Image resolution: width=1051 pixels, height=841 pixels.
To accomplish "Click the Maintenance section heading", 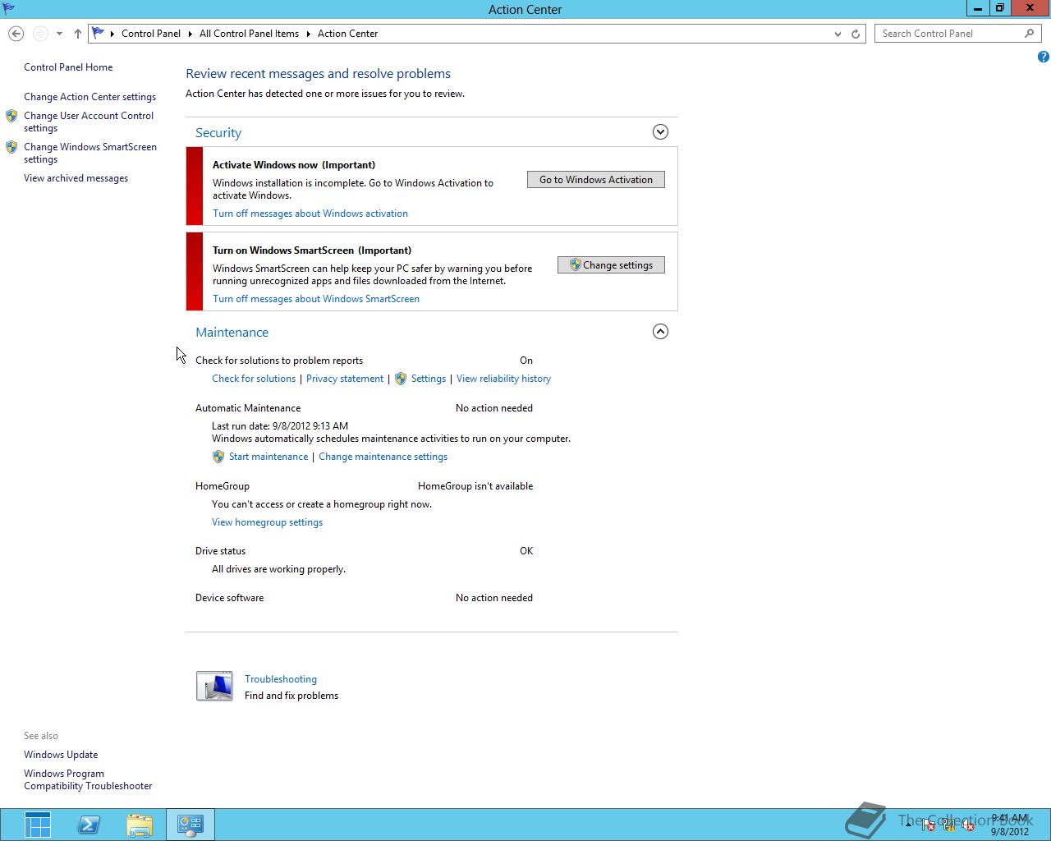I will tap(232, 333).
